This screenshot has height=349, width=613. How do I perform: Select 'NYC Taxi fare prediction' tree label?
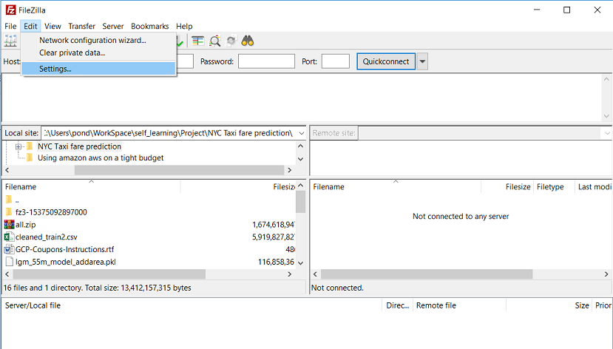79,146
